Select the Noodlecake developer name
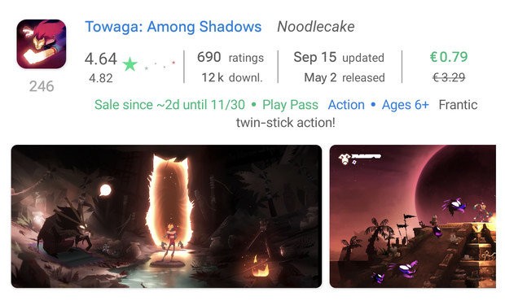Viewport: 505px width, 305px height. point(316,27)
